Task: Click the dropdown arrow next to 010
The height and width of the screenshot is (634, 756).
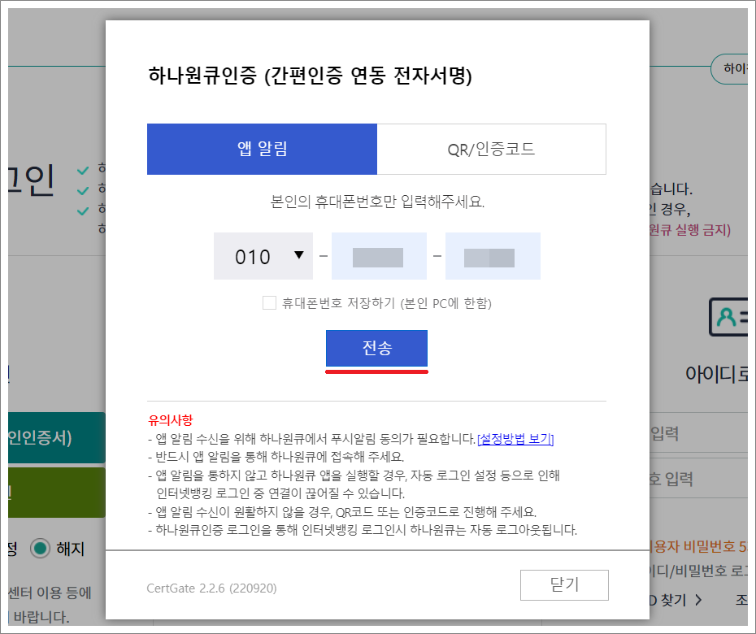Action: [x=295, y=255]
